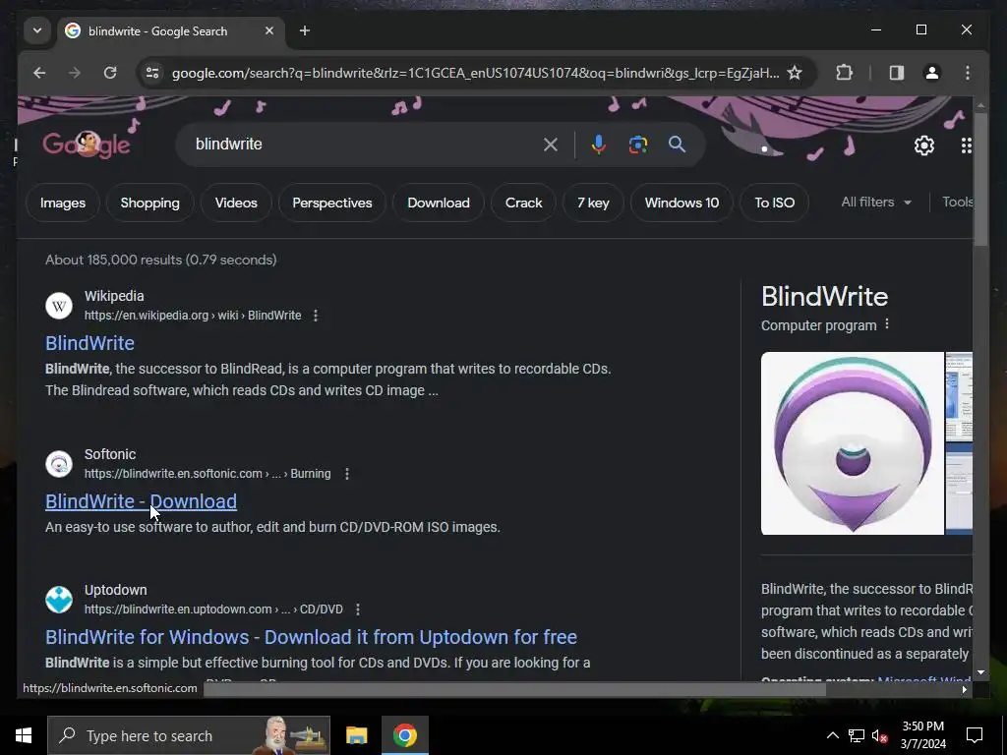Search by image using Google Lens
Viewport: 1007px width, 755px height.
click(637, 145)
